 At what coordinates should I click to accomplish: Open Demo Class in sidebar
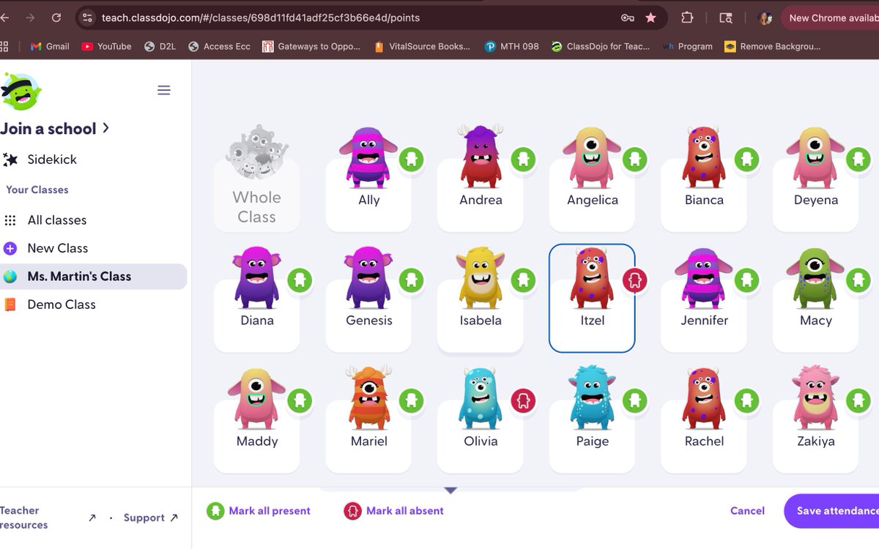(x=62, y=305)
